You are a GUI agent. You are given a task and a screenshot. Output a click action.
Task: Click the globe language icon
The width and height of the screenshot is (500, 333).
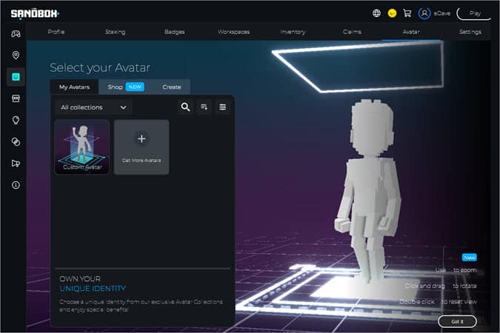(377, 13)
